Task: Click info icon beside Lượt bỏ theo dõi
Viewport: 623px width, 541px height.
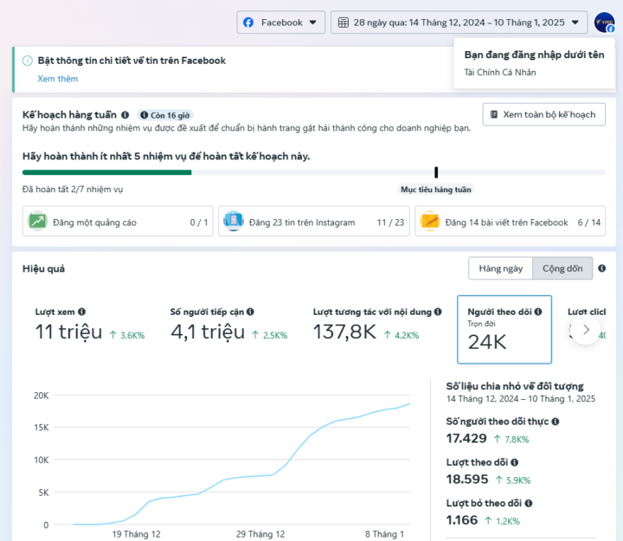Action: click(x=528, y=503)
